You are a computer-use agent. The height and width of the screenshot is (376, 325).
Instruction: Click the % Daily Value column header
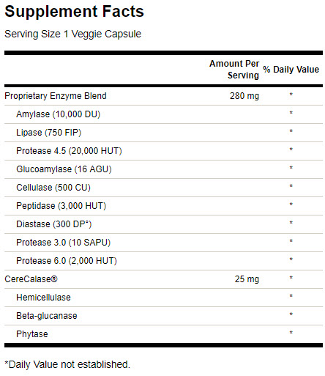[x=291, y=70]
